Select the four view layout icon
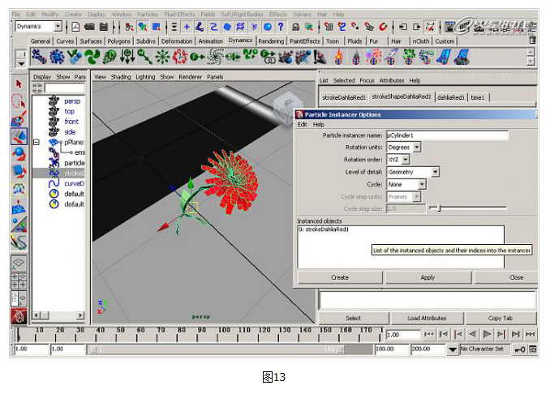Viewport: 550px width, 394px height. (19, 281)
